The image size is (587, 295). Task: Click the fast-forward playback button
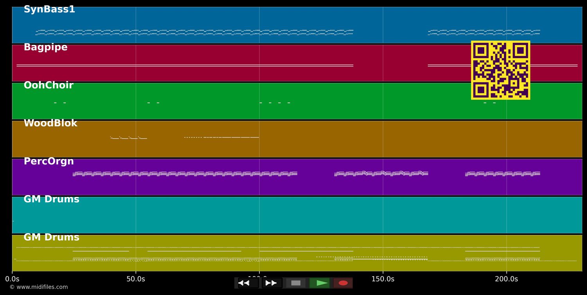(272, 283)
